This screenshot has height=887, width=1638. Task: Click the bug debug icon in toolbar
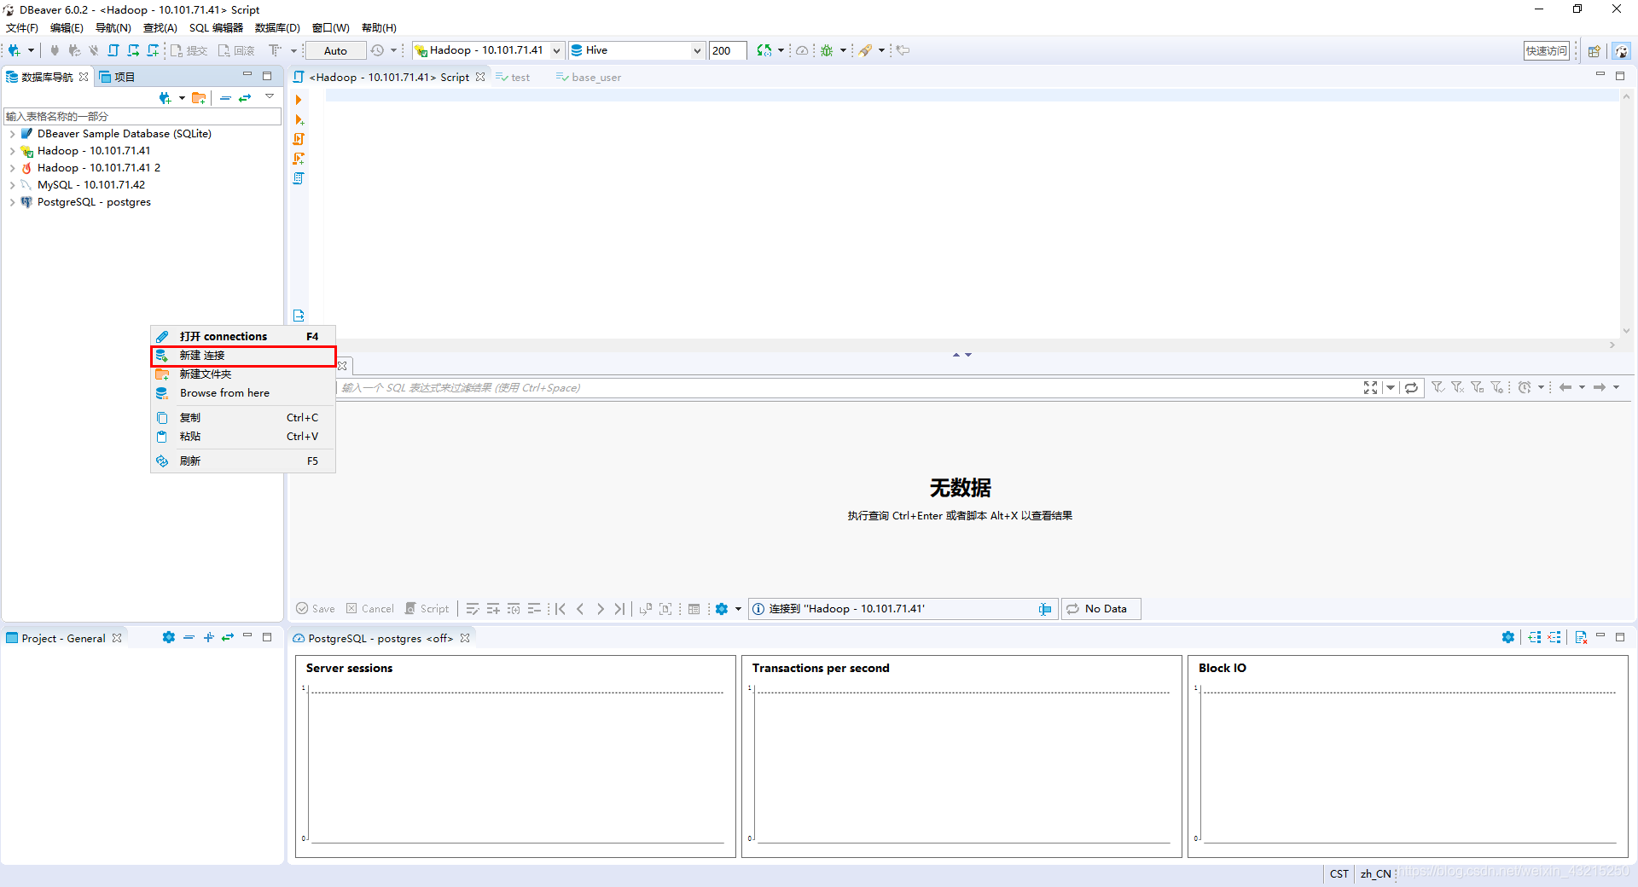(x=827, y=50)
